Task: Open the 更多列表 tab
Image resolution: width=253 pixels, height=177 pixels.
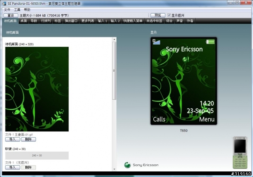Action: click(x=88, y=21)
